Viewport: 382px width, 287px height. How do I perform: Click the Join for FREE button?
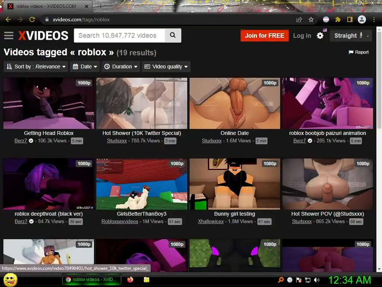[264, 36]
